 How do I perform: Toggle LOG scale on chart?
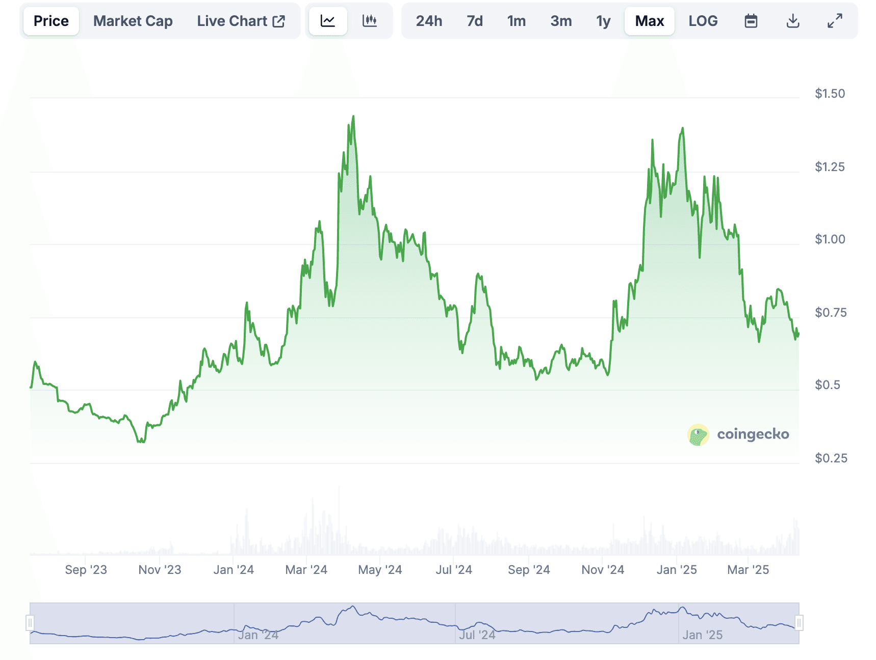(703, 21)
